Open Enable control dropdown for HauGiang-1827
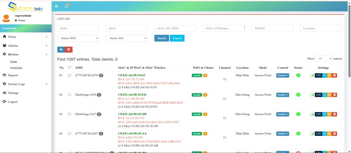The image size is (351, 153). (x=283, y=114)
